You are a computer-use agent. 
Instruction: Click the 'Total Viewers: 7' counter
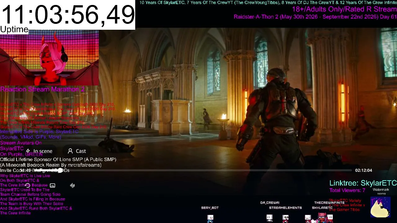tap(347, 190)
